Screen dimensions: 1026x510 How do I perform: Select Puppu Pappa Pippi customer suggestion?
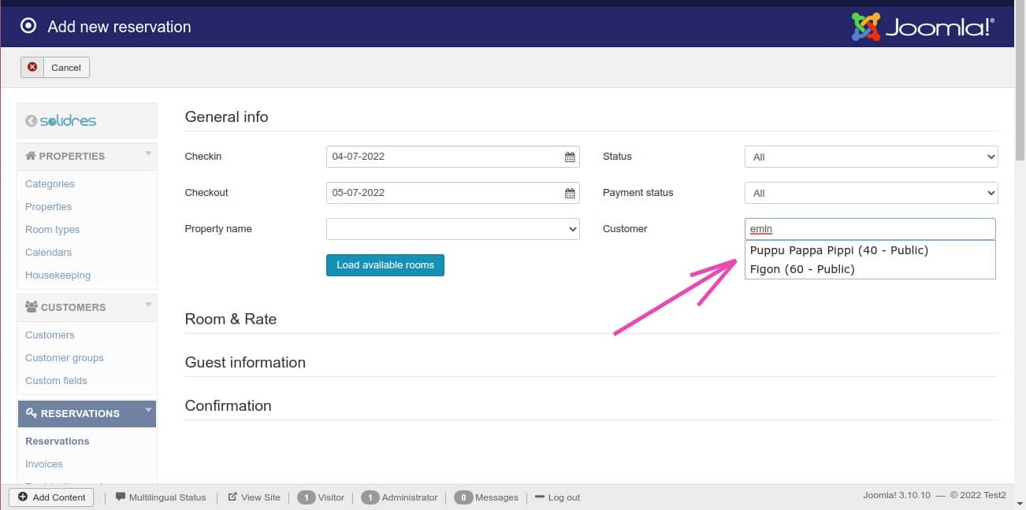[x=839, y=250]
